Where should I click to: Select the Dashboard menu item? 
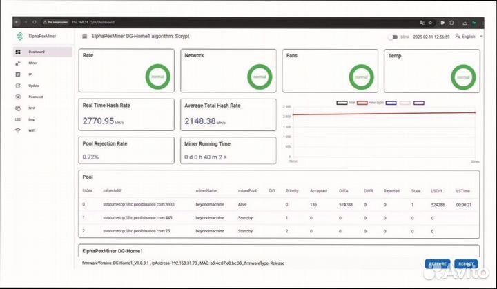tap(41, 52)
